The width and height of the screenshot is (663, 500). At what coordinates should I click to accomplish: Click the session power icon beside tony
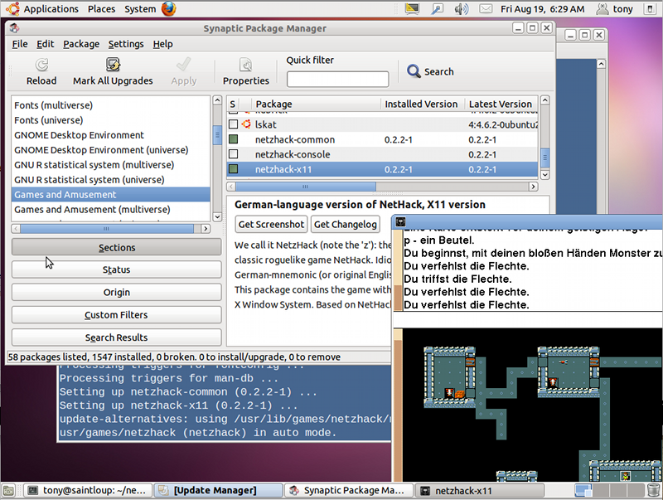click(651, 9)
